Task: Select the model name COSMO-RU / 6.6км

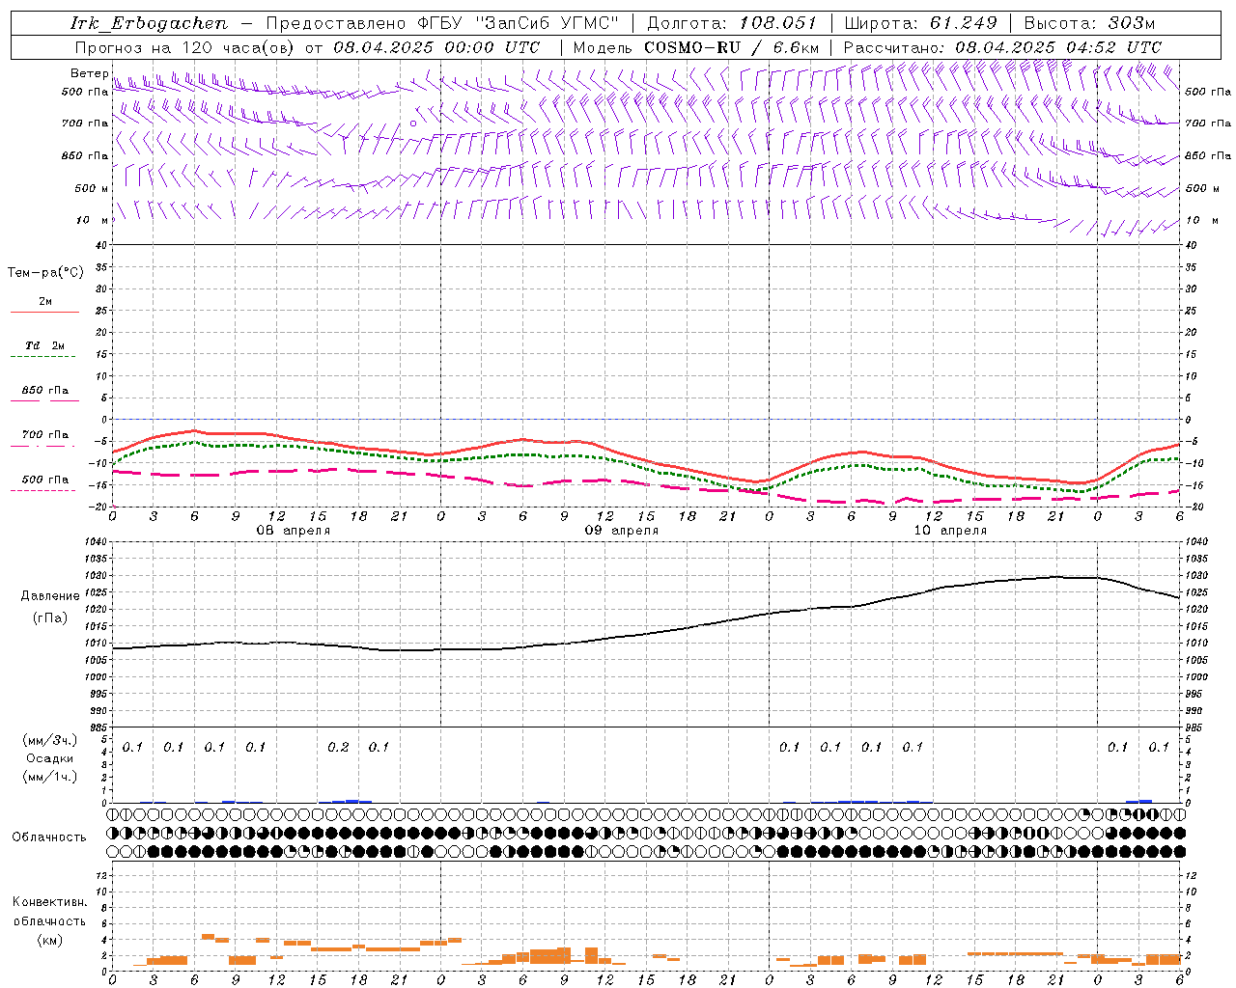Action: pyautogui.click(x=732, y=47)
